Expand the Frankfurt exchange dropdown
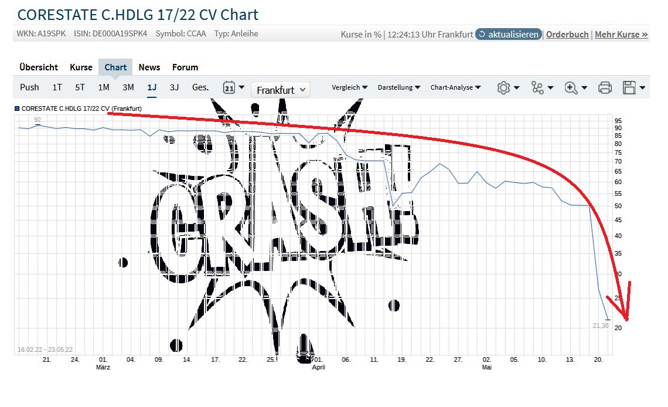The image size is (668, 407). point(281,90)
